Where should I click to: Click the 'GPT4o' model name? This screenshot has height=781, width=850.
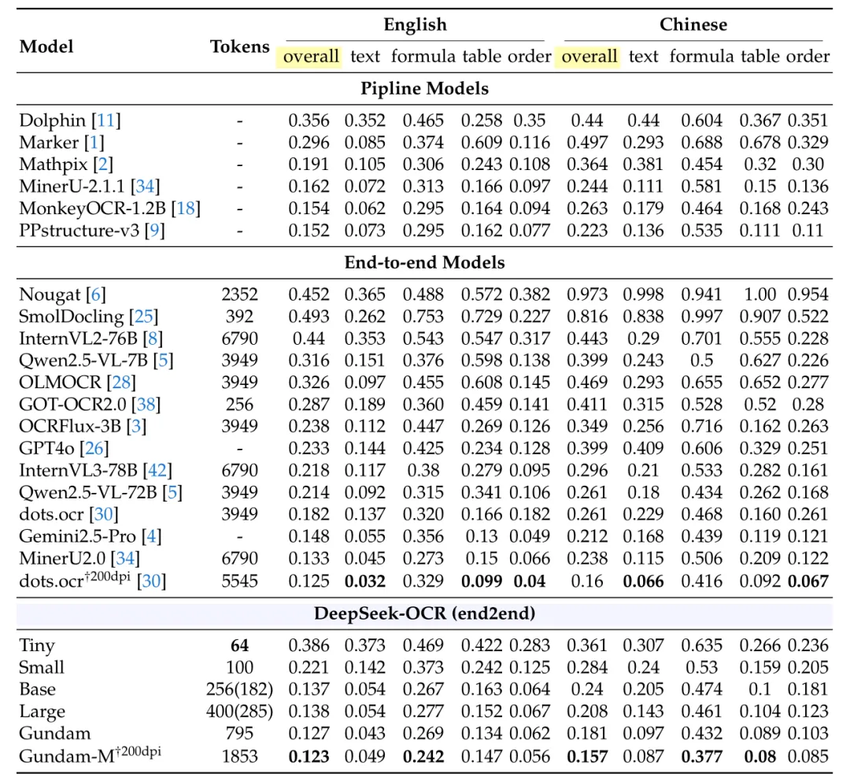(x=46, y=449)
